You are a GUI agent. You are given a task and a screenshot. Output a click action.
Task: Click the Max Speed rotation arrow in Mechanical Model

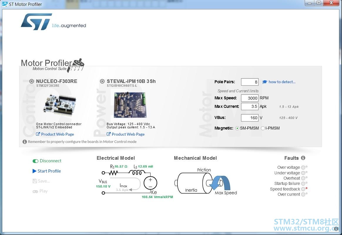pyautogui.click(x=220, y=183)
